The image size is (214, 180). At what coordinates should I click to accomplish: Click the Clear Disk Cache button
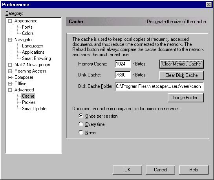181,75
